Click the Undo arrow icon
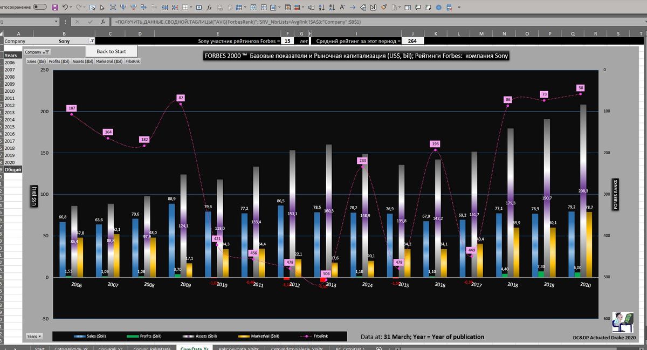This screenshot has width=647, height=350. (65, 8)
